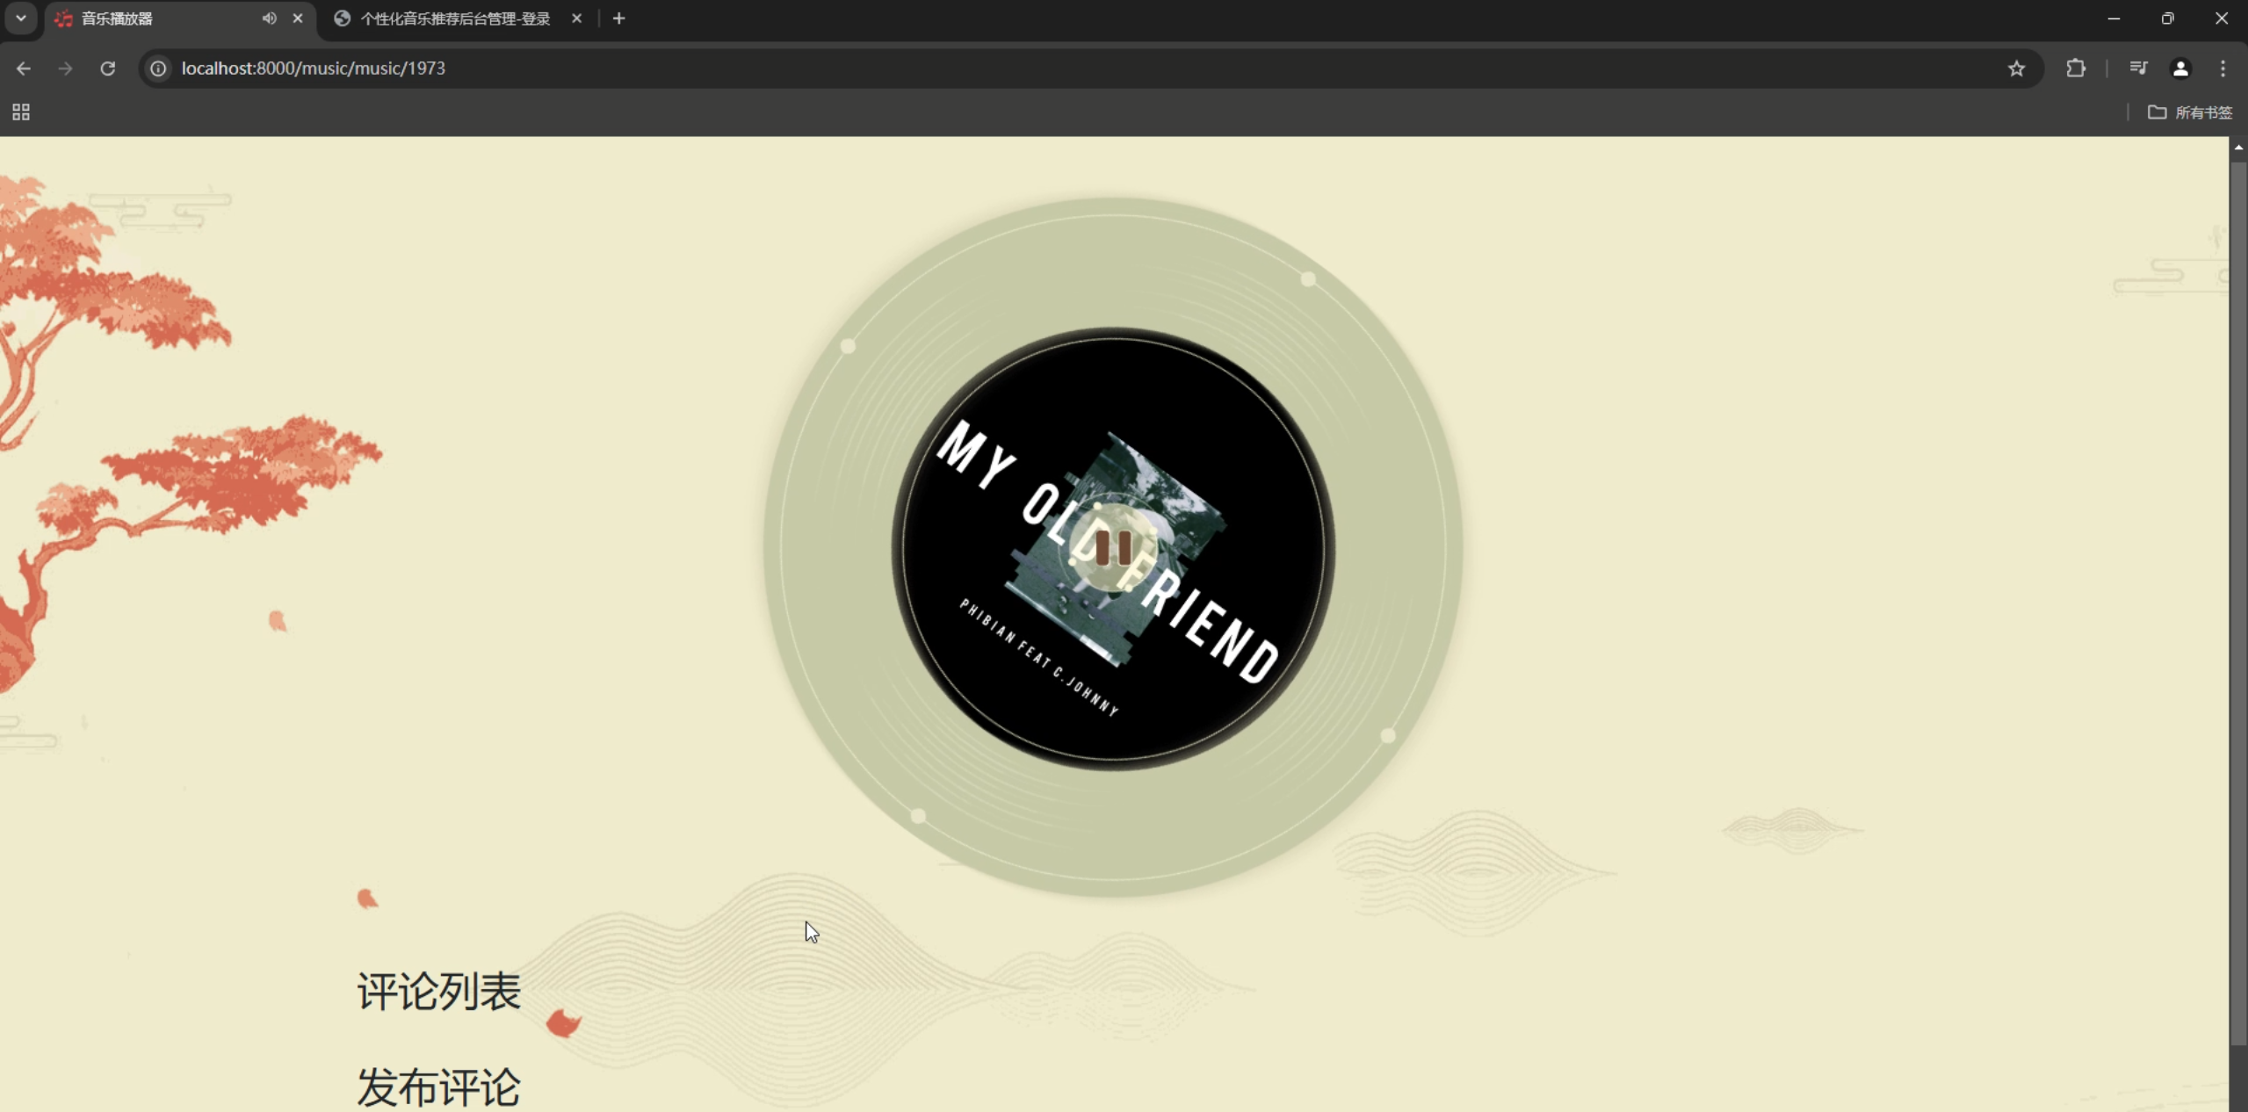Open the Chrome three-dot menu
The height and width of the screenshot is (1112, 2248).
(2223, 69)
